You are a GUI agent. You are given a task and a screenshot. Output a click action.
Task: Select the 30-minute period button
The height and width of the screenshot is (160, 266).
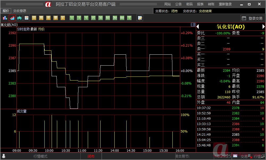tap(101, 18)
